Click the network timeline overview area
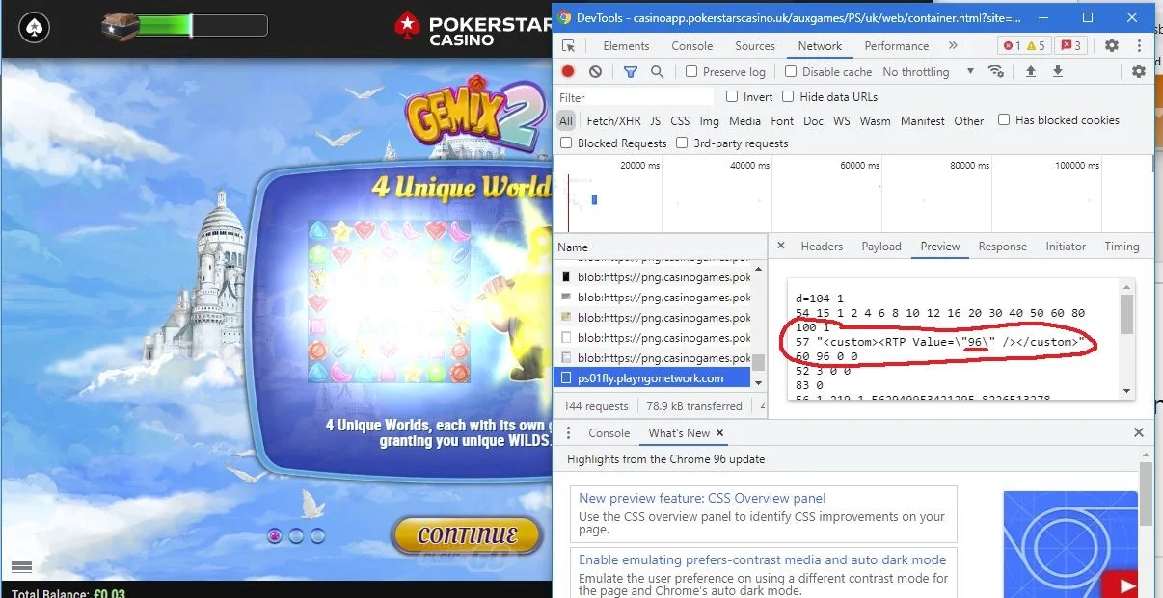 tap(853, 193)
